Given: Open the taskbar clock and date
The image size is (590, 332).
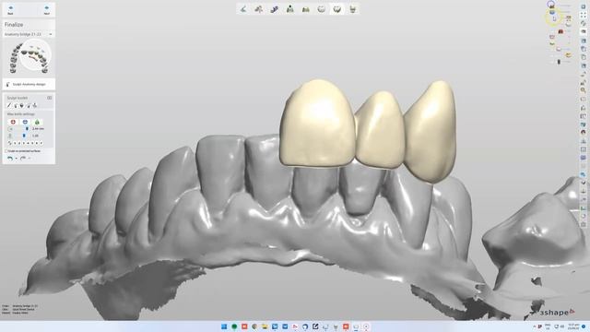Looking at the screenshot, I should click(x=573, y=326).
